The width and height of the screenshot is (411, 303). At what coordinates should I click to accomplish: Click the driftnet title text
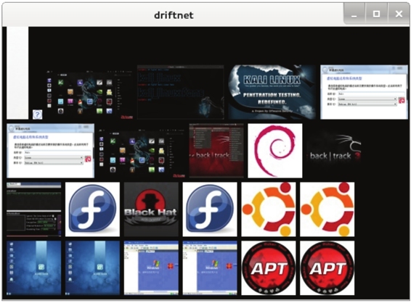174,15
